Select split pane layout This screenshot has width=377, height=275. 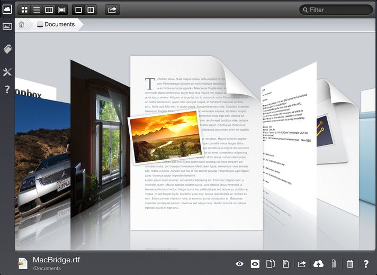click(x=91, y=10)
